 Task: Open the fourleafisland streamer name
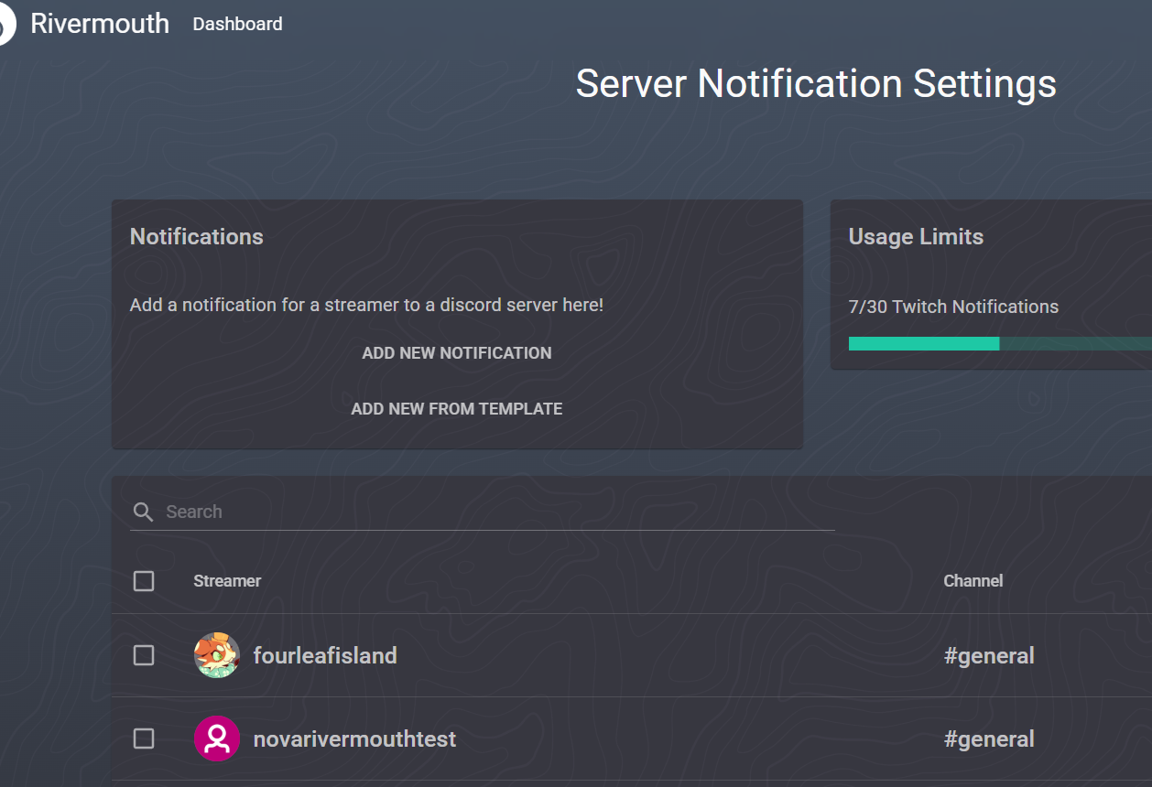point(325,655)
